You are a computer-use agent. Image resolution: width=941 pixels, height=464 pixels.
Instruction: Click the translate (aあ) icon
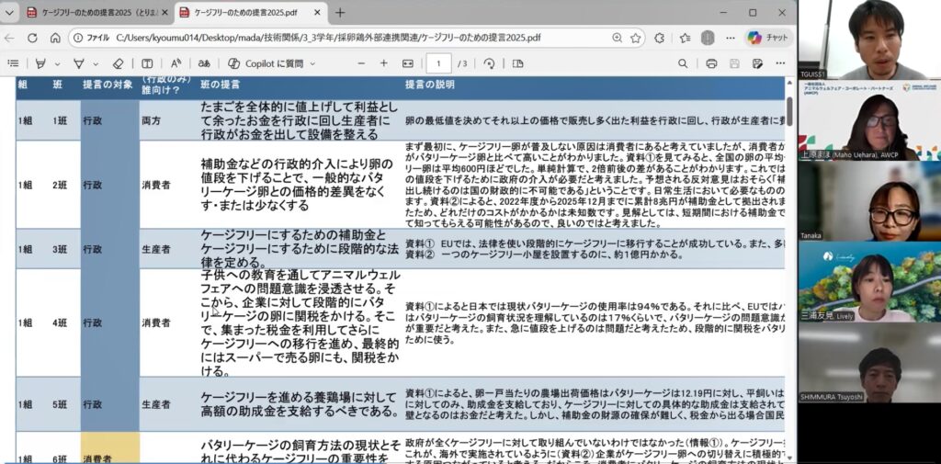(204, 63)
